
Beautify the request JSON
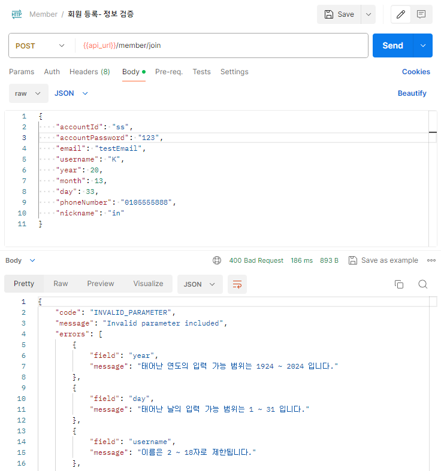tap(412, 93)
